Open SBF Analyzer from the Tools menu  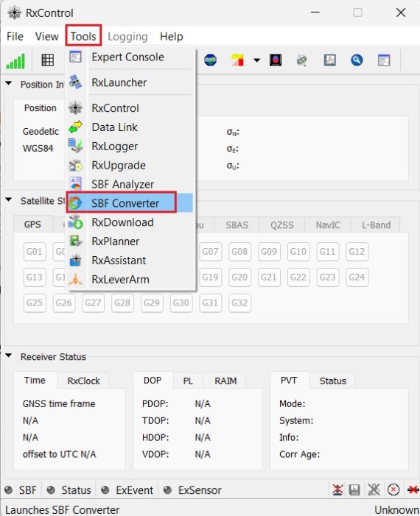coord(130,185)
